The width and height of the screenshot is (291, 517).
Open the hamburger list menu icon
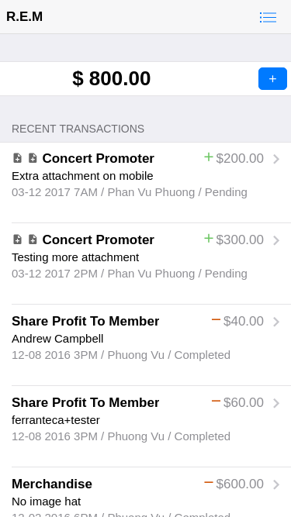(x=268, y=17)
